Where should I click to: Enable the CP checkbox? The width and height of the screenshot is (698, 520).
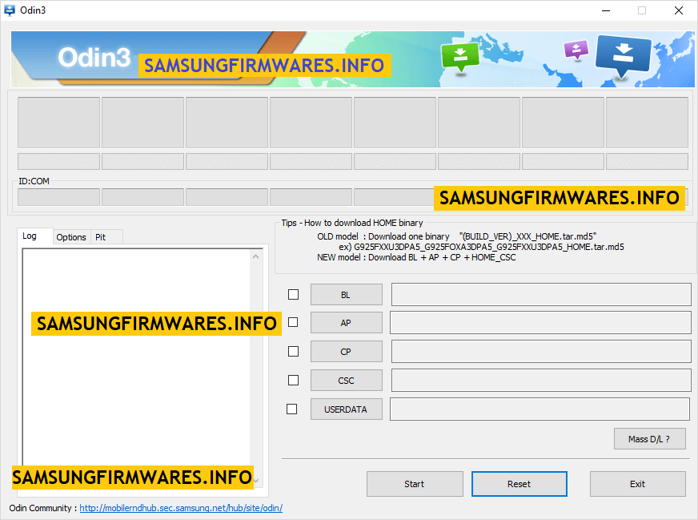[x=293, y=352]
